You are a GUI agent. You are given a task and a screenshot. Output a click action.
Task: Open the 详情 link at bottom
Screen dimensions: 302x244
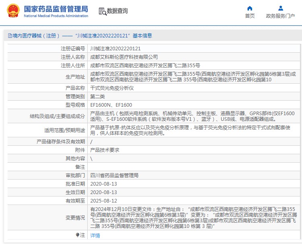pyautogui.click(x=95, y=235)
